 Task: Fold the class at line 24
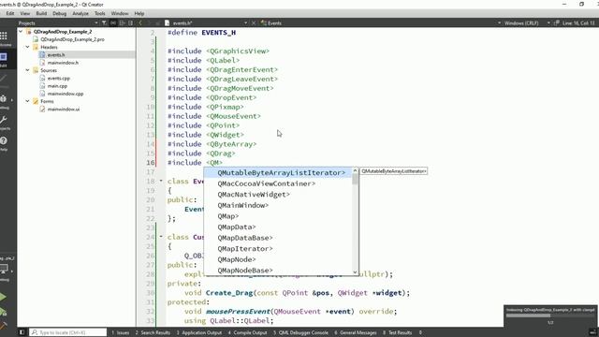(x=161, y=237)
